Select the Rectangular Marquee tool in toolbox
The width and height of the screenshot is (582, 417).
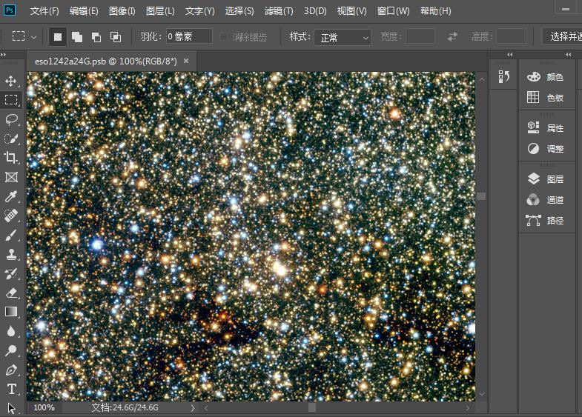11,100
